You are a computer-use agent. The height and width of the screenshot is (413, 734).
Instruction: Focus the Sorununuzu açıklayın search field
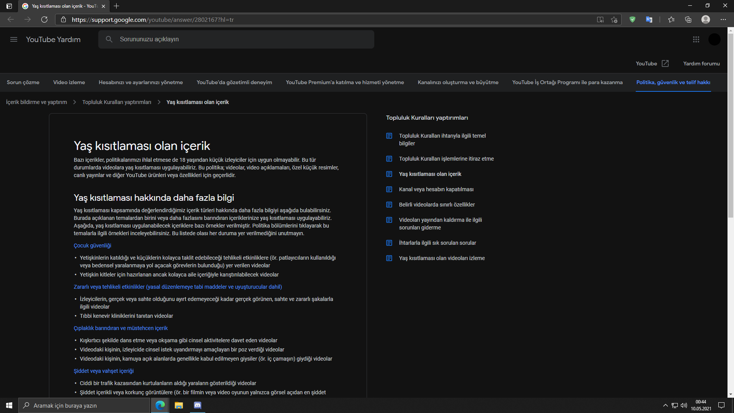click(236, 39)
